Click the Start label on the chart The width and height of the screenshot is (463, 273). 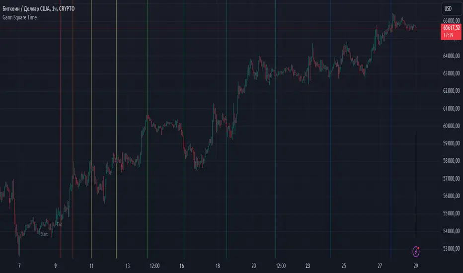[x=44, y=234]
